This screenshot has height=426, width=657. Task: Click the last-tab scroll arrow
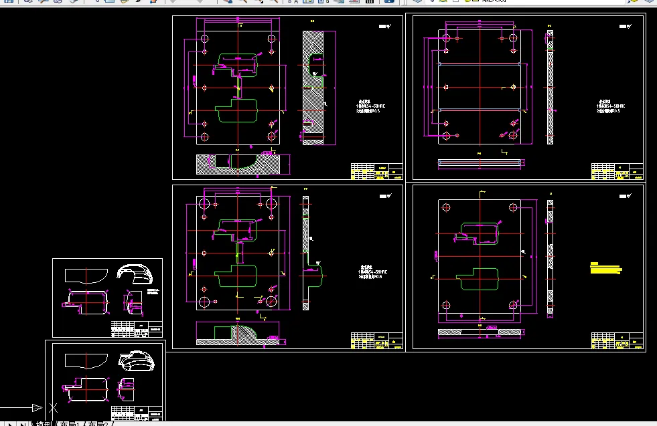point(23,424)
